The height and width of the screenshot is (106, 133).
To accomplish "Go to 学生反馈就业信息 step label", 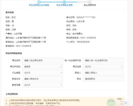I will [64, 5].
